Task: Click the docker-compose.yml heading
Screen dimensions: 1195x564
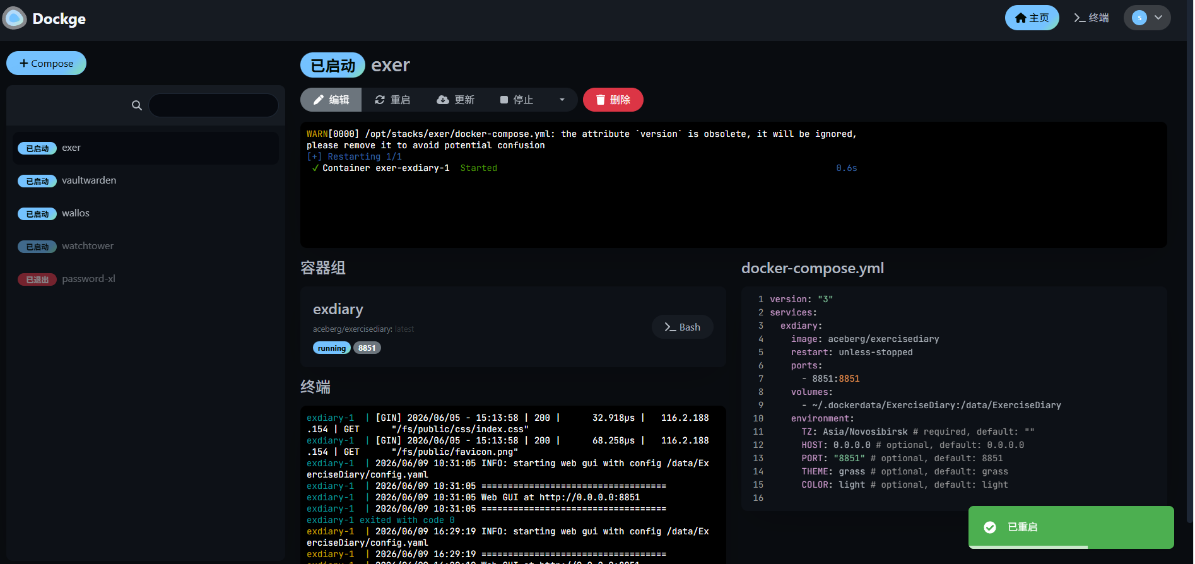Action: pyautogui.click(x=812, y=268)
